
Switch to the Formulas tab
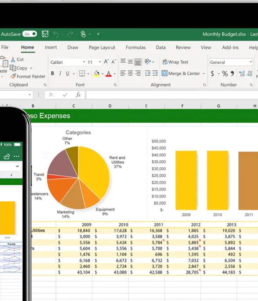135,47
